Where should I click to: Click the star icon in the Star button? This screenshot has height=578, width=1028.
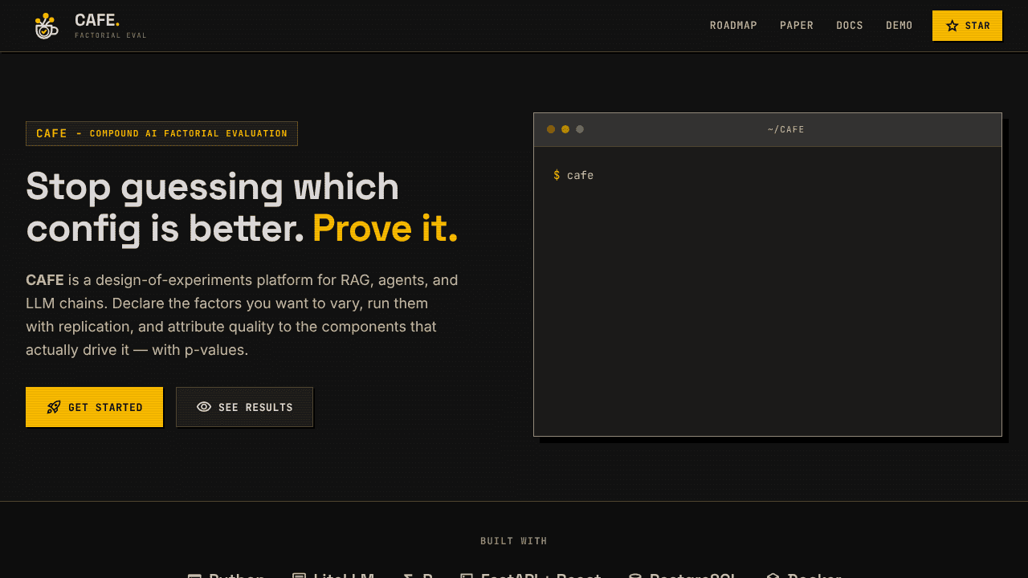pos(953,26)
